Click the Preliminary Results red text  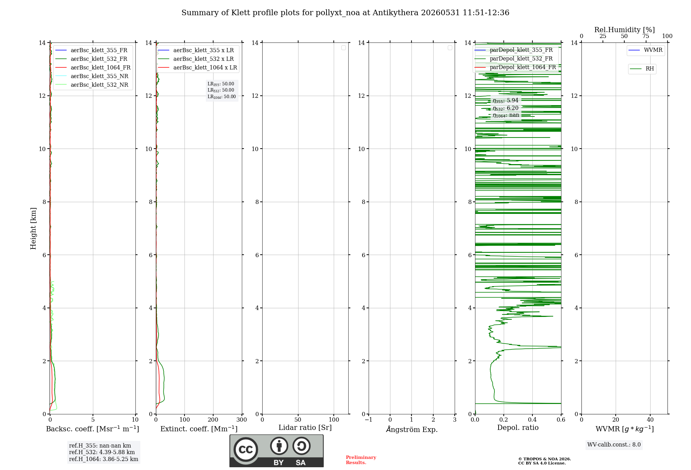pyautogui.click(x=361, y=460)
